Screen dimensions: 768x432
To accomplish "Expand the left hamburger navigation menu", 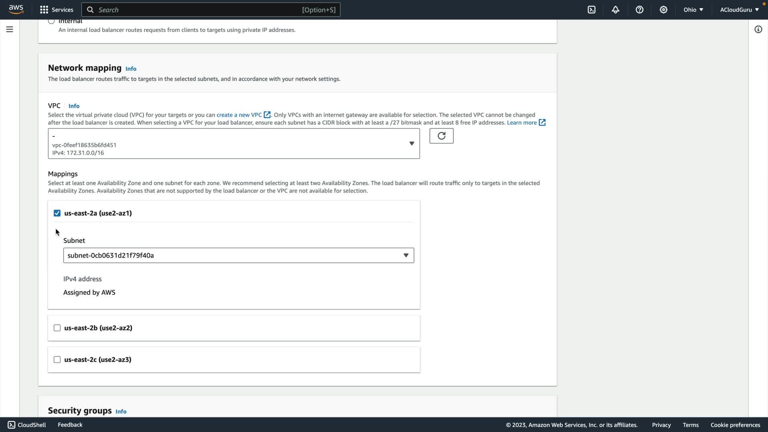I will [10, 29].
